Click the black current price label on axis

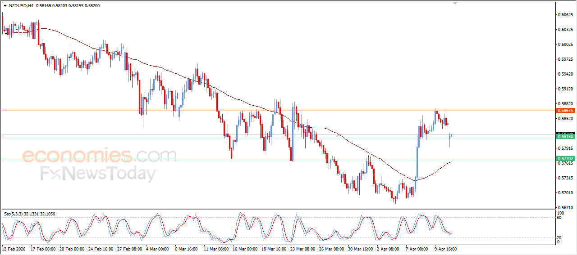pos(565,133)
